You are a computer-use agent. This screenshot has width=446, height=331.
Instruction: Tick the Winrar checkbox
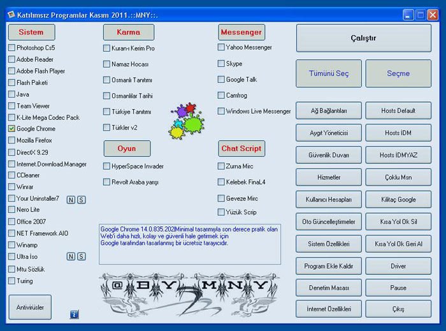pos(11,187)
